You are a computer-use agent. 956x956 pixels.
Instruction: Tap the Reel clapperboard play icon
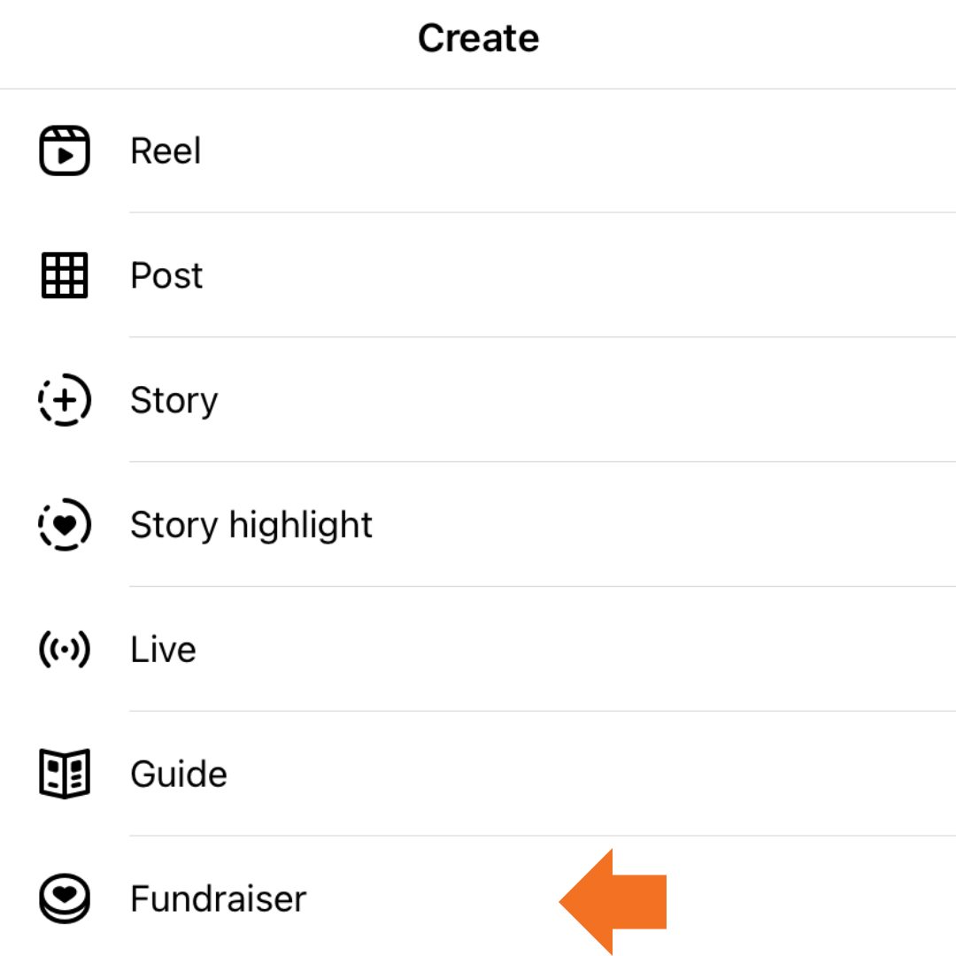[65, 150]
